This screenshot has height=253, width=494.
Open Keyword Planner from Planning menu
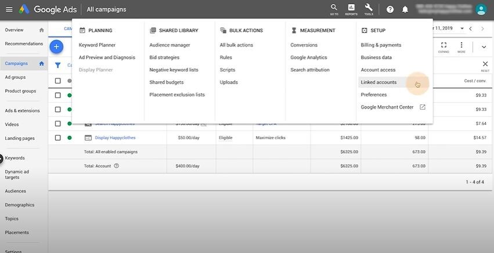point(97,45)
